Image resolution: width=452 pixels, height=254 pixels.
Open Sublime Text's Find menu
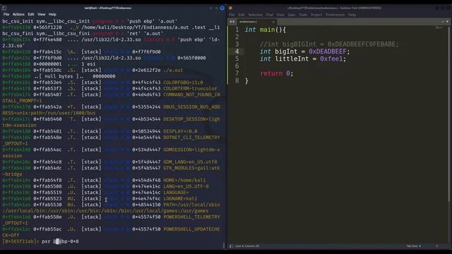click(x=270, y=15)
